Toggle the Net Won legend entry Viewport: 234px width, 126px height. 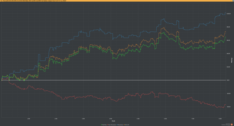point(104,125)
